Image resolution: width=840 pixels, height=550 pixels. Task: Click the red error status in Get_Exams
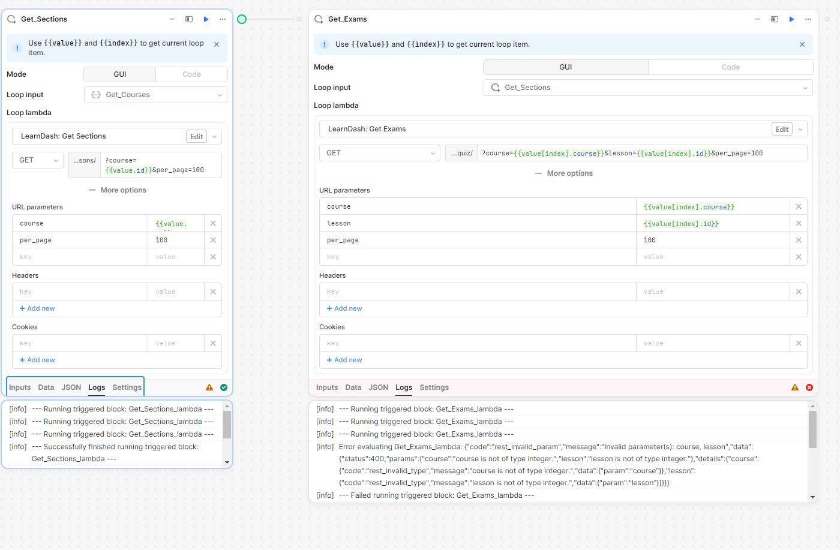[809, 387]
